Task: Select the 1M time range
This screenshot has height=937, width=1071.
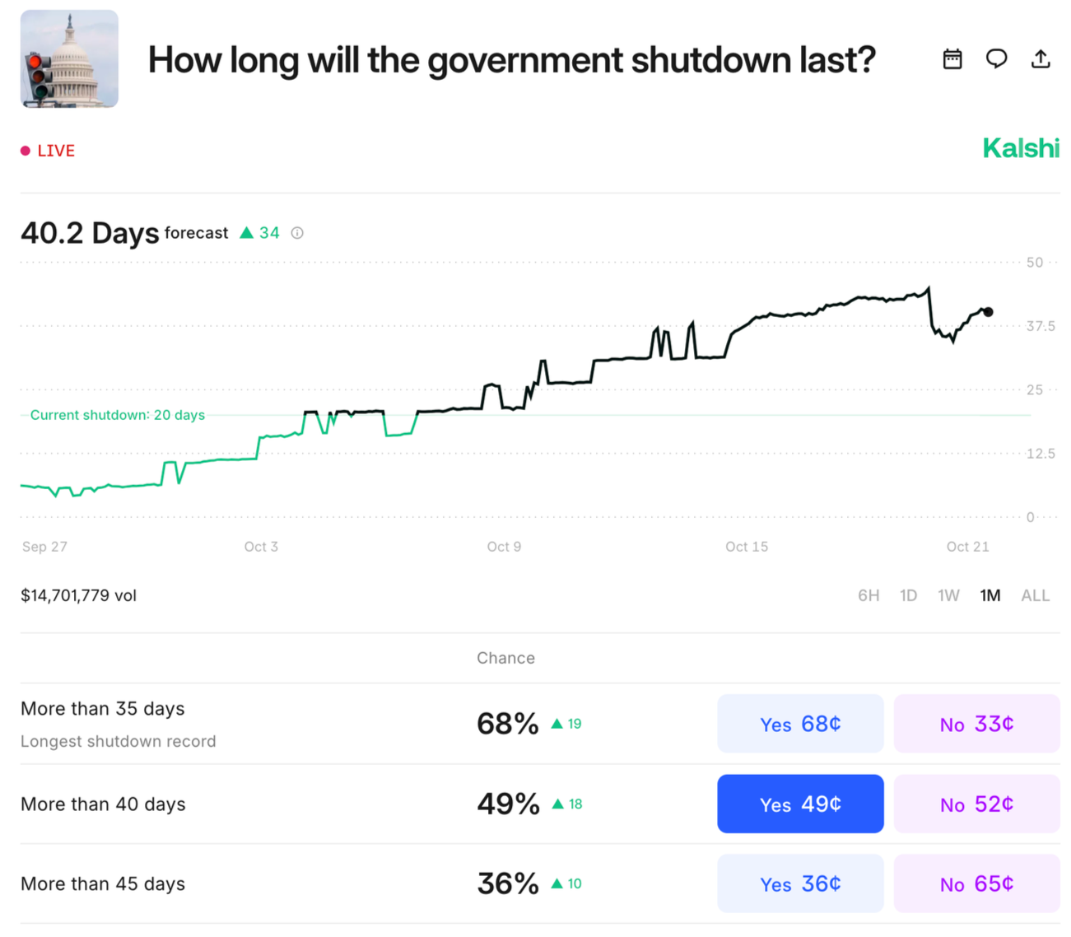Action: (990, 595)
